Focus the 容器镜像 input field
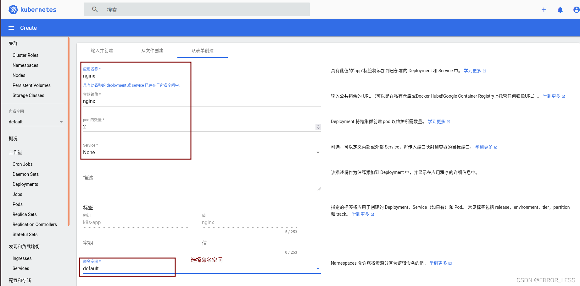This screenshot has height=286, width=580. (202, 101)
